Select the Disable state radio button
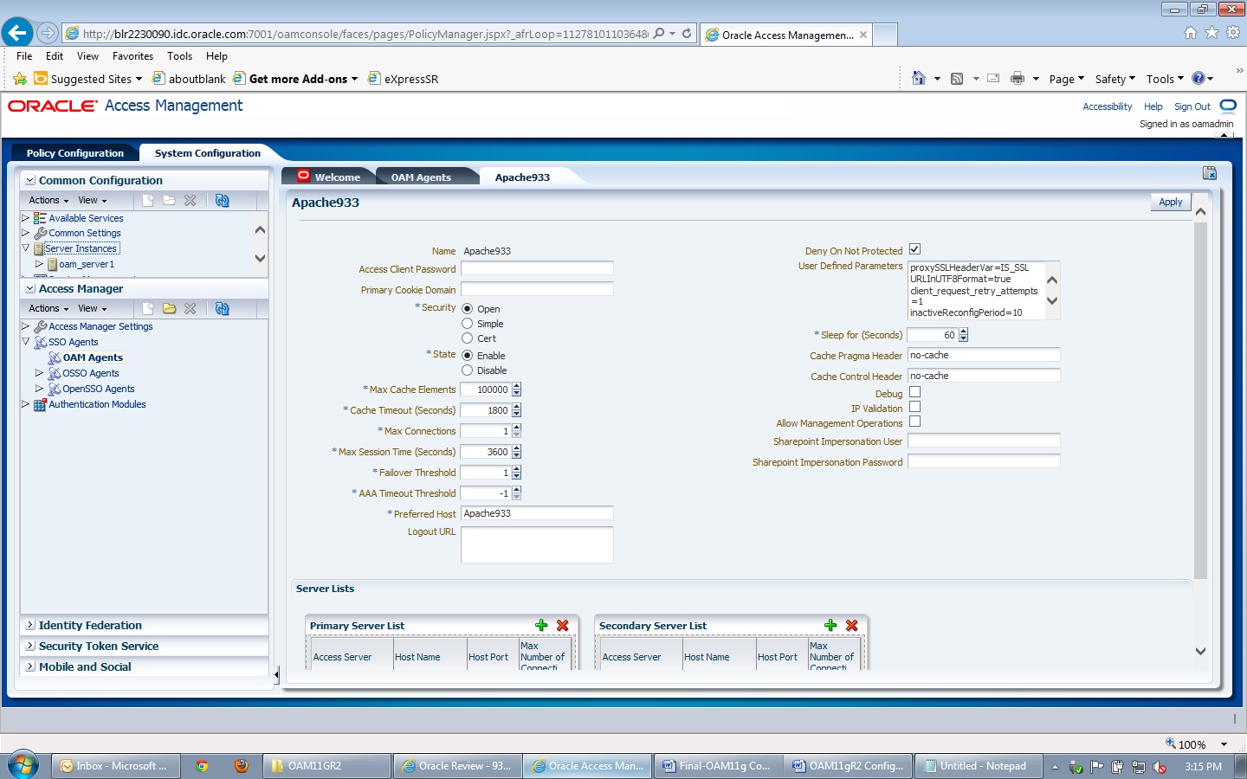The image size is (1247, 779). (x=468, y=370)
